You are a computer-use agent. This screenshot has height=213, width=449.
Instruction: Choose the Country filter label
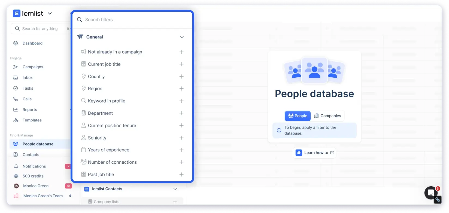point(96,77)
